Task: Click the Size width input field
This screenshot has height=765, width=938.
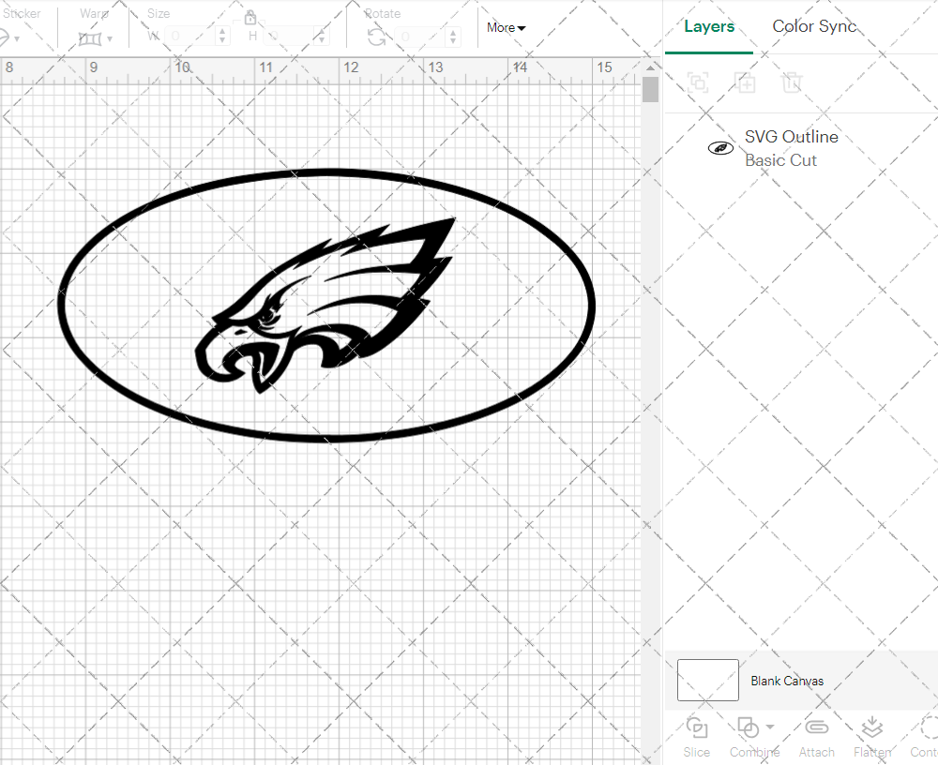Action: [189, 37]
